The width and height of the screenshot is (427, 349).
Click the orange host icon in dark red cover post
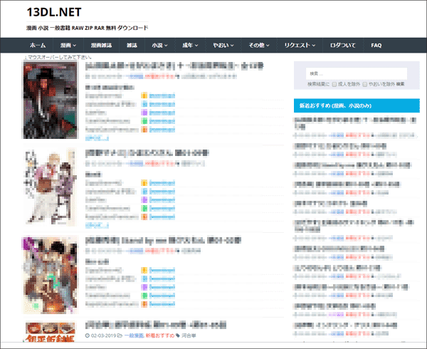144,130
